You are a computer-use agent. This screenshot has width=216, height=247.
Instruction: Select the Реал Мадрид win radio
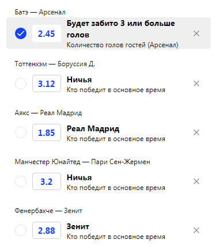click(21, 132)
